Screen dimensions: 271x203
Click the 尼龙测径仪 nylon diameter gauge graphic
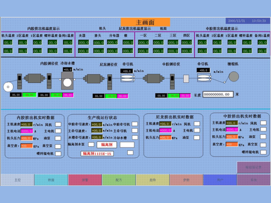109,82
